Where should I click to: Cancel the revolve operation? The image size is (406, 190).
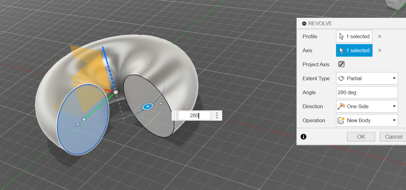point(393,137)
